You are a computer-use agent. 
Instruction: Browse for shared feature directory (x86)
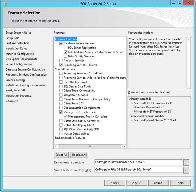click(186, 170)
